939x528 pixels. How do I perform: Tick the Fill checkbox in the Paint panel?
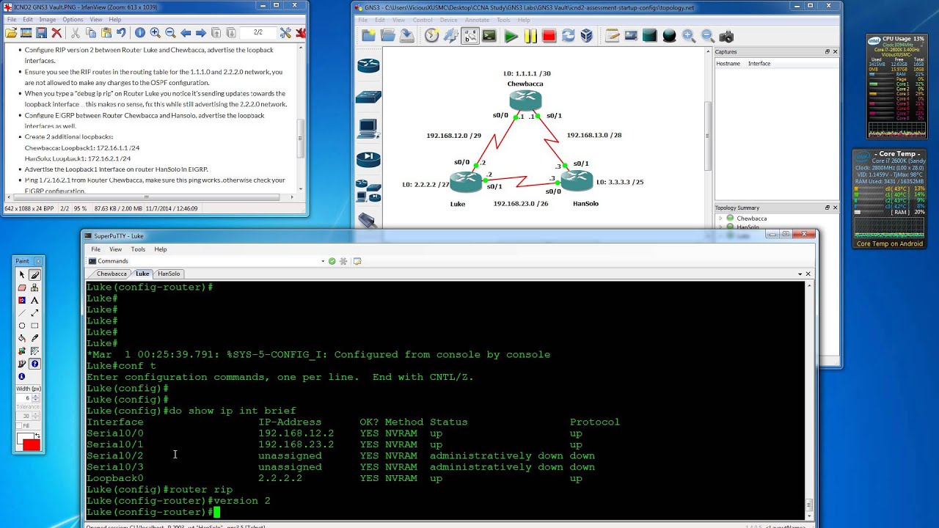(x=19, y=425)
